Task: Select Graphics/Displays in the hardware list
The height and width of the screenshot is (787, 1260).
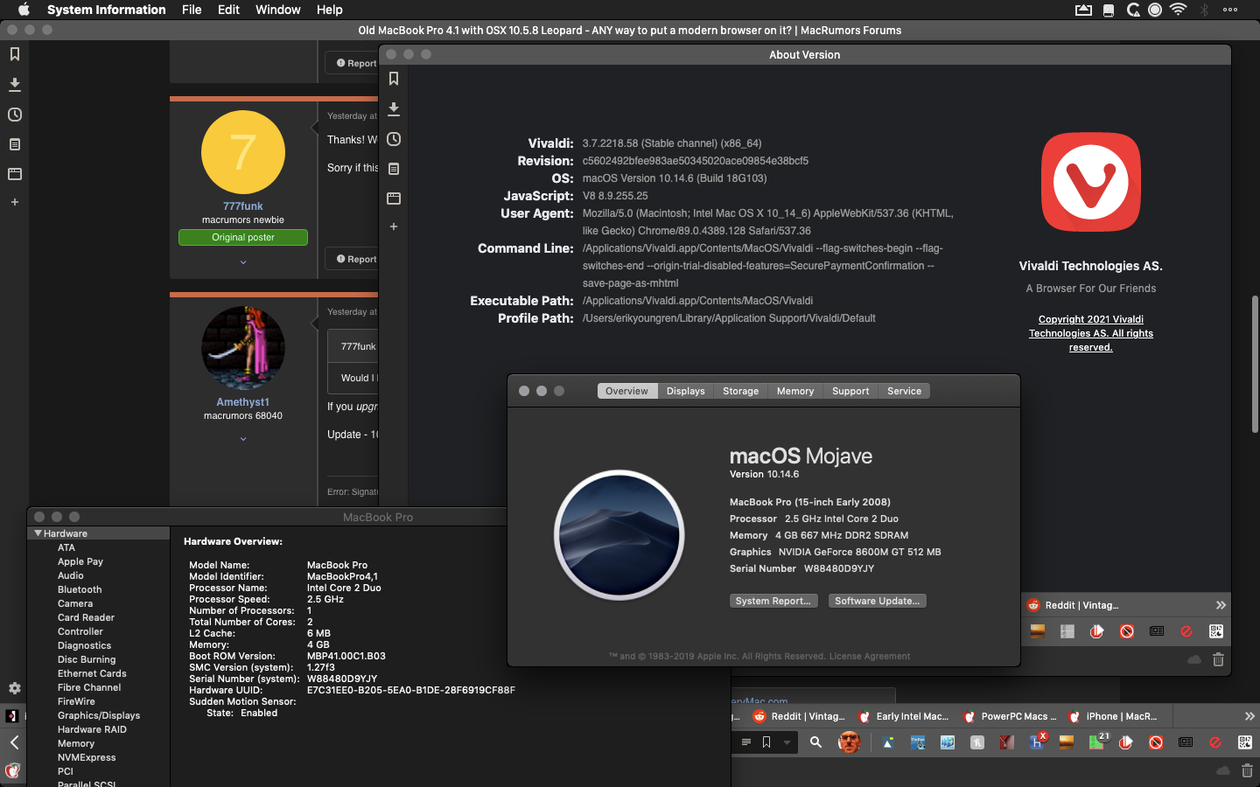Action: [98, 715]
